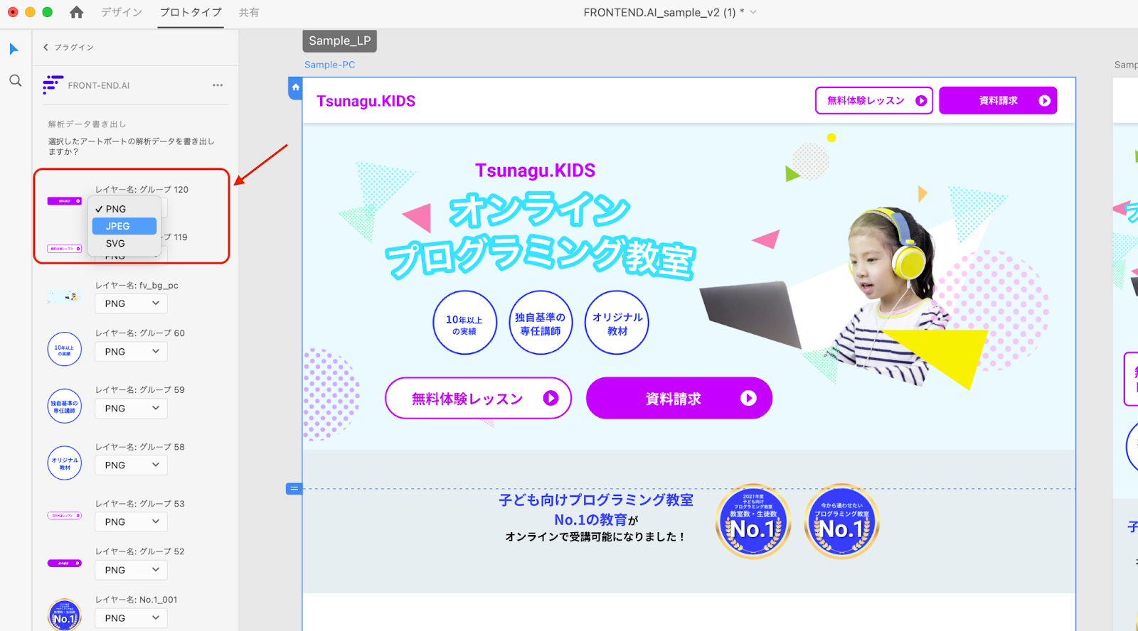
Task: Click the No.1_001 badge thumbnail
Action: (x=65, y=615)
